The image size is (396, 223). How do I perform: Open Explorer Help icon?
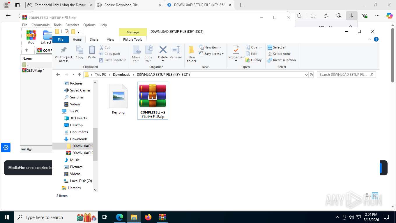pyautogui.click(x=376, y=39)
